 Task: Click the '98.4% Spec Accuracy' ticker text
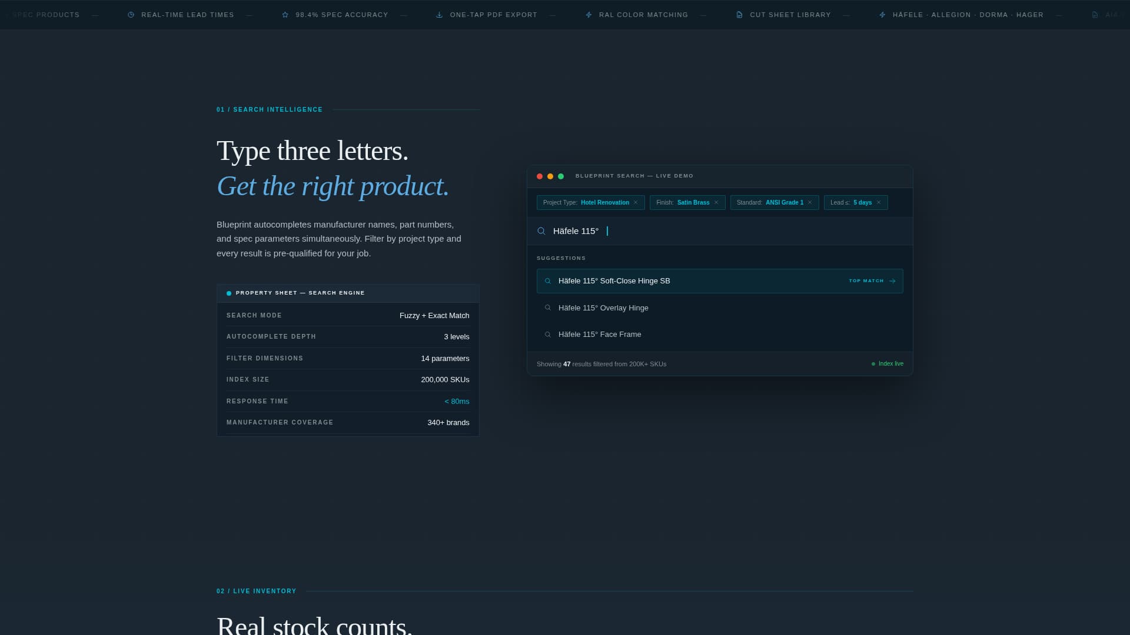[x=342, y=15]
